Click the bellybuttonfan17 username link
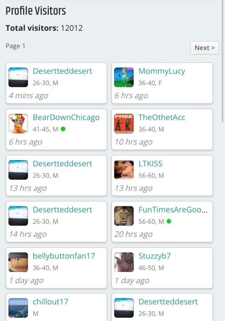Screen dimensions: 225x321 (64, 256)
